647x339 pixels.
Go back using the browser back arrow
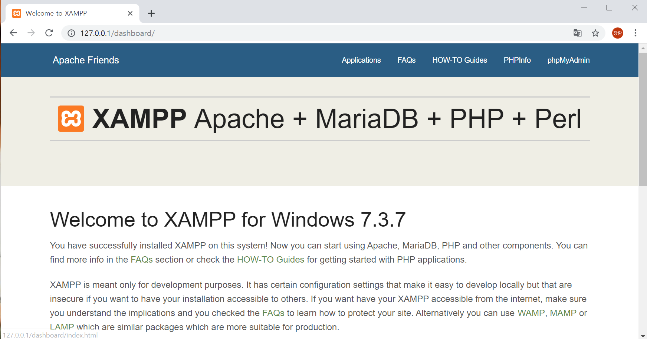coord(13,33)
